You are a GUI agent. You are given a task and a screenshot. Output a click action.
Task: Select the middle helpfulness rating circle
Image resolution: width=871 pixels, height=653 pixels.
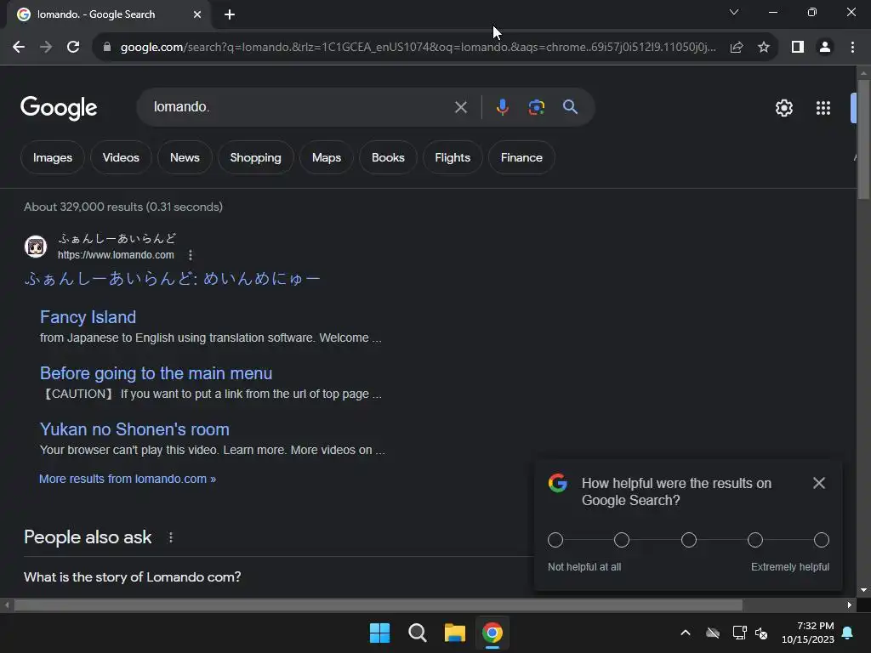pos(689,540)
